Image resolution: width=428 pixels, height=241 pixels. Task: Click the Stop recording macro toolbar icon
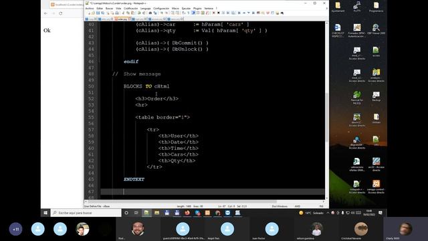[x=219, y=13]
